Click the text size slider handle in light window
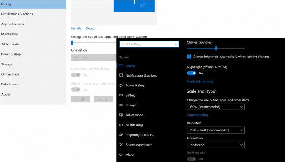This screenshot has width=285, height=162. (72, 43)
